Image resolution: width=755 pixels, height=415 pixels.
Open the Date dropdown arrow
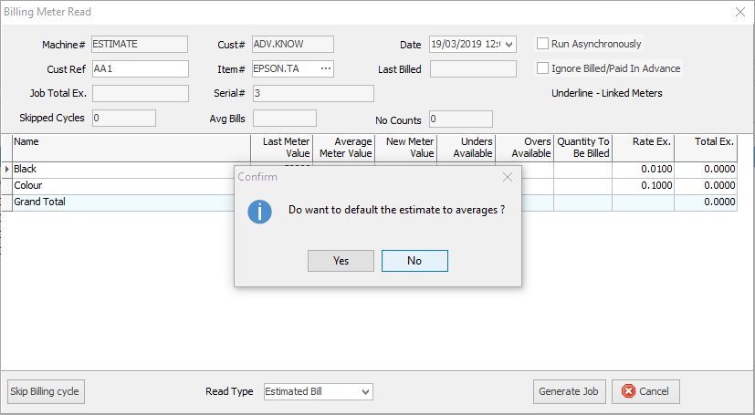coord(509,45)
